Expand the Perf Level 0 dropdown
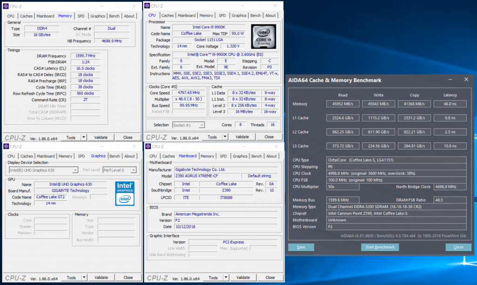The height and width of the screenshot is (285, 477). (x=133, y=170)
